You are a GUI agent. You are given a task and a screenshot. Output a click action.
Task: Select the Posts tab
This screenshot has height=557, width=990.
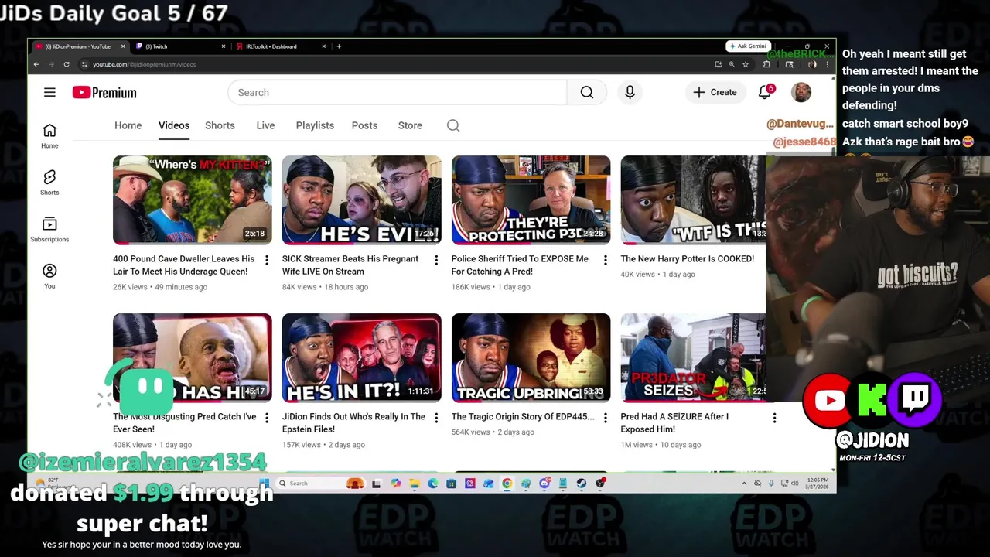point(364,125)
